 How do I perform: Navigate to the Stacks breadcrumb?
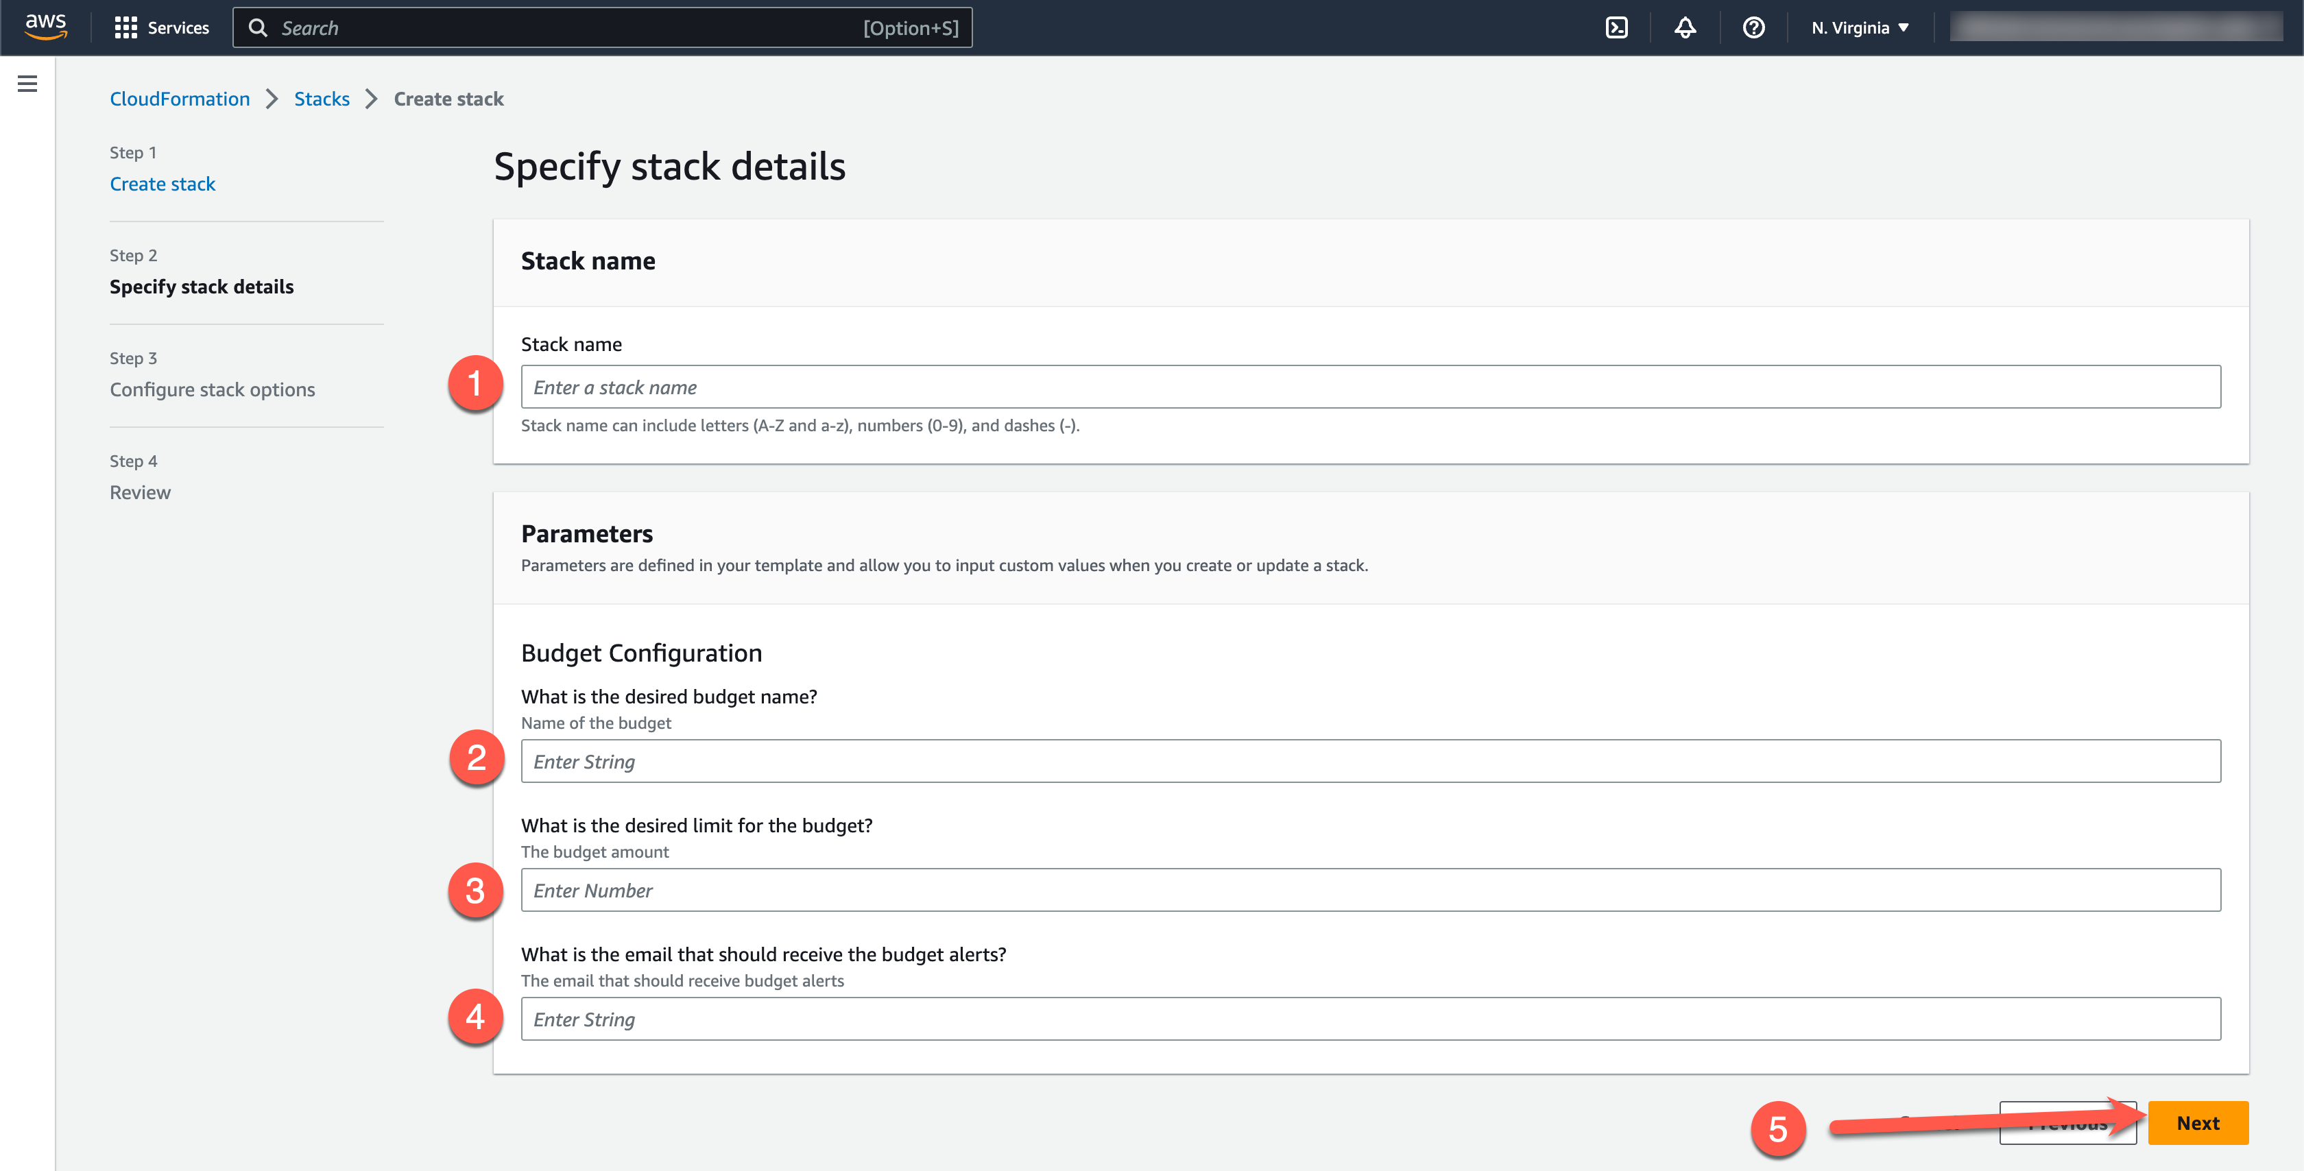[x=321, y=99]
